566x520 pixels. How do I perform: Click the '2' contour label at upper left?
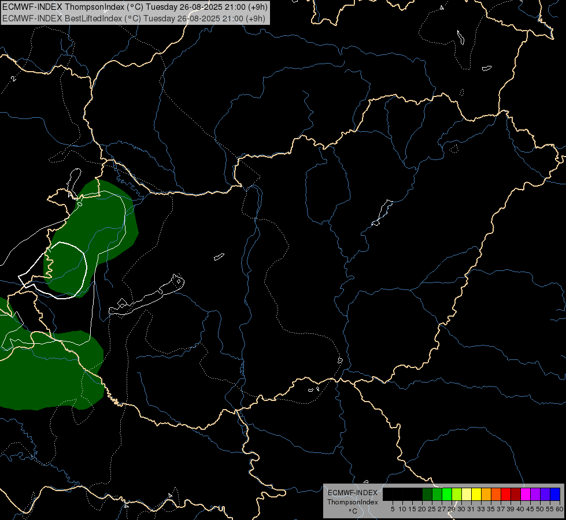pos(14,79)
